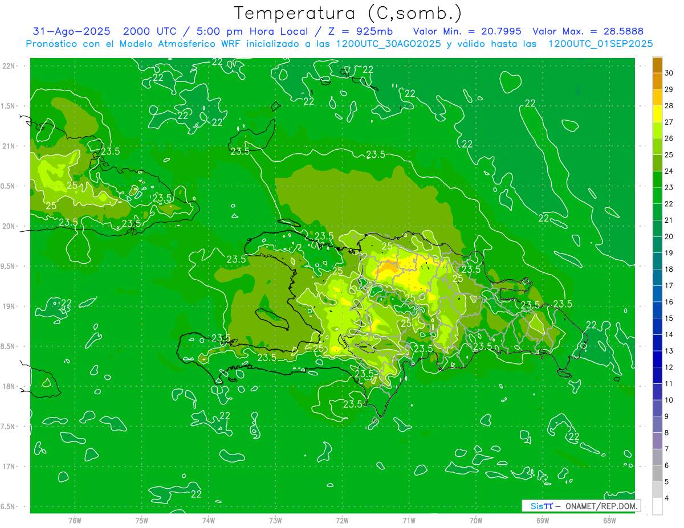Click the colorbar value "28"
Viewport: 684px width, 528px height.
669,106
